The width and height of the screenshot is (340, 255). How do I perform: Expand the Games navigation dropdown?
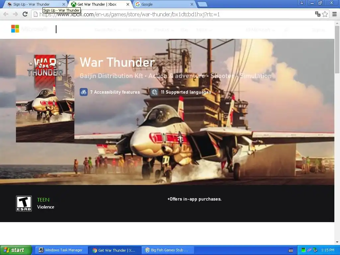point(137,30)
